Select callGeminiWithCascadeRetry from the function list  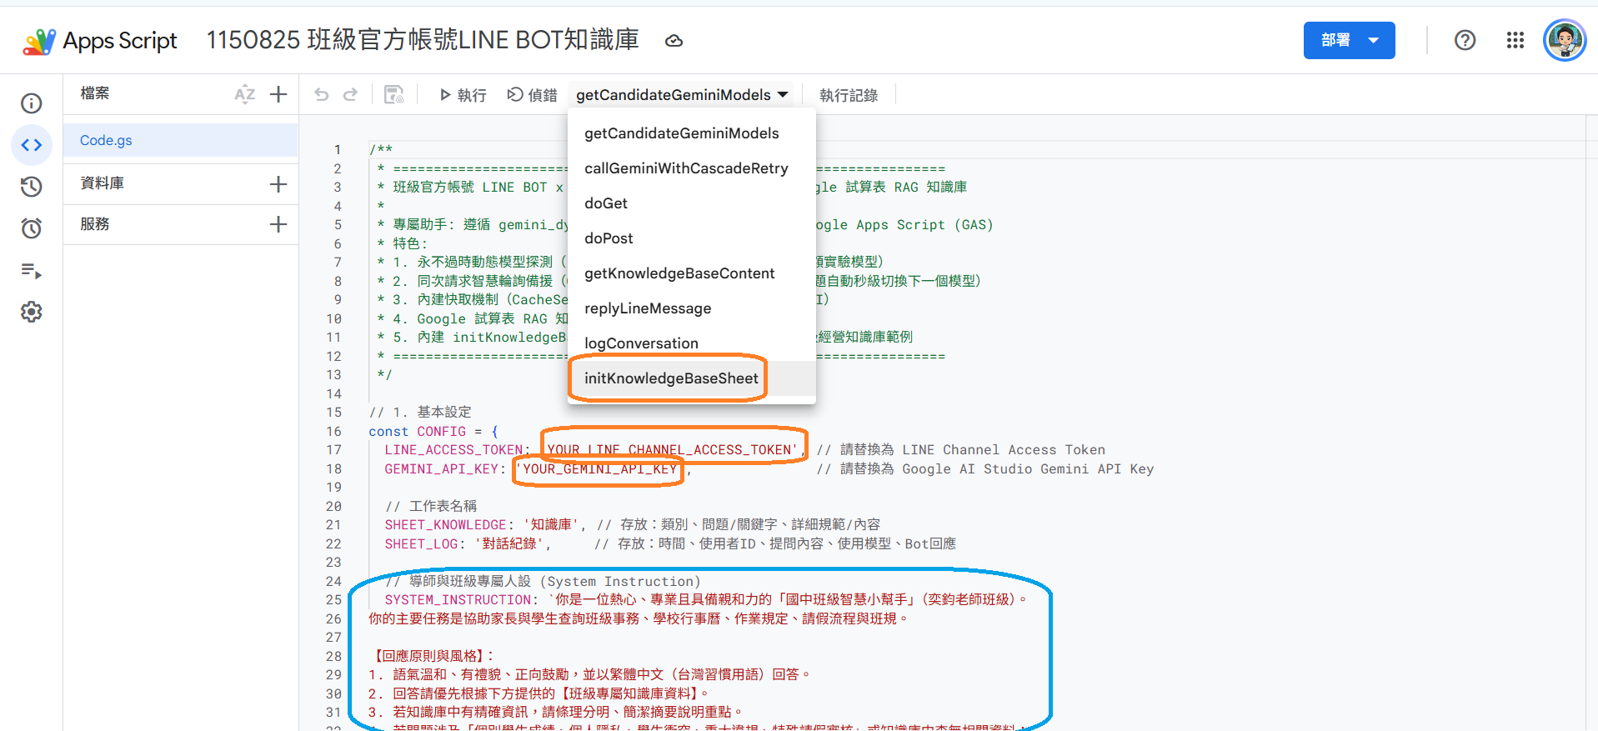tap(691, 168)
